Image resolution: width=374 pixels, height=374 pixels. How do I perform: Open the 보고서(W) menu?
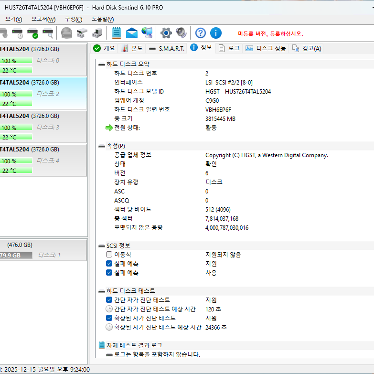pyautogui.click(x=43, y=19)
